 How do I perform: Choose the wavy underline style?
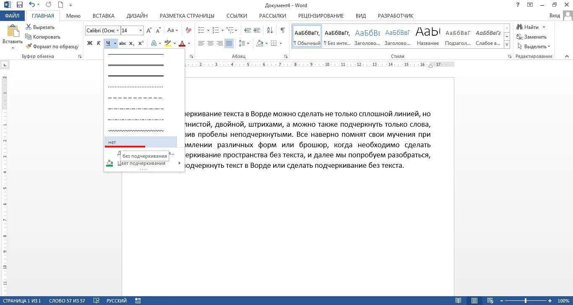tap(136, 130)
